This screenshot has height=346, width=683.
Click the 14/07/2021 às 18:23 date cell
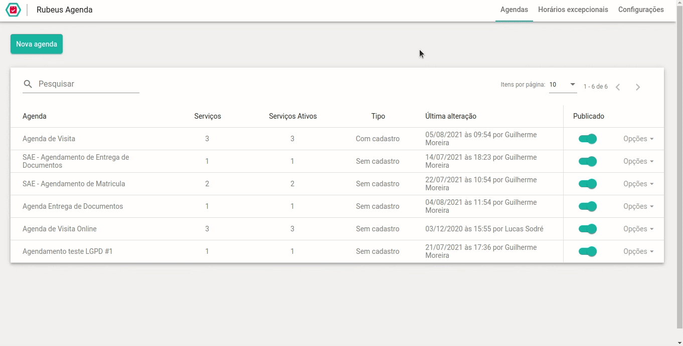481,161
